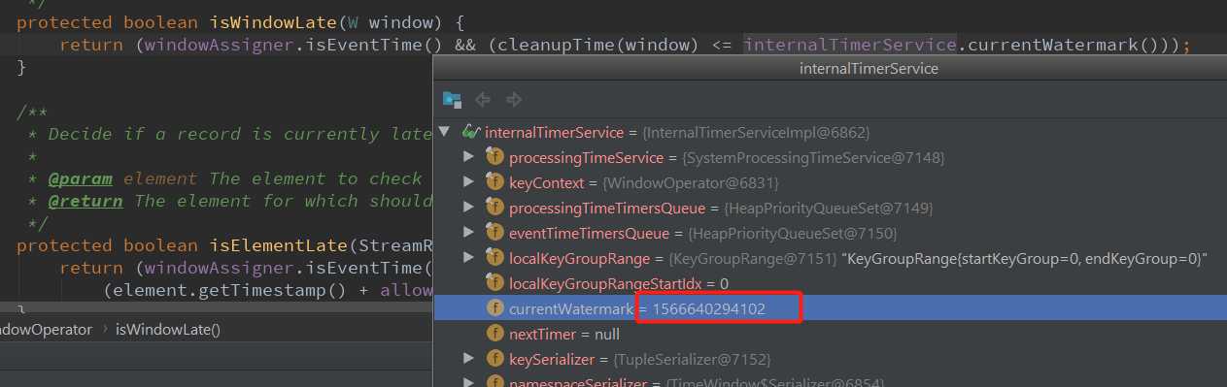Image resolution: width=1227 pixels, height=387 pixels.
Task: Click field icon next to currentWatermark
Action: [x=494, y=308]
